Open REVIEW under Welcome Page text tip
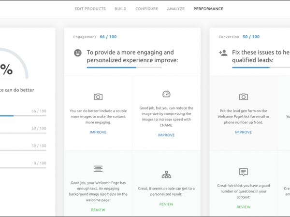 (98, 210)
